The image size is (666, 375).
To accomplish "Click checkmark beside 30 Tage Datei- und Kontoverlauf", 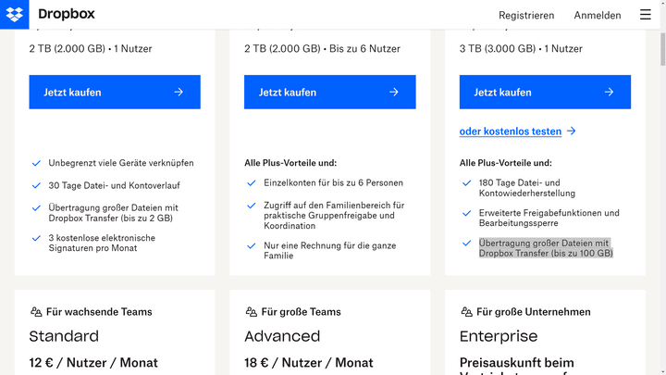I will (x=36, y=186).
